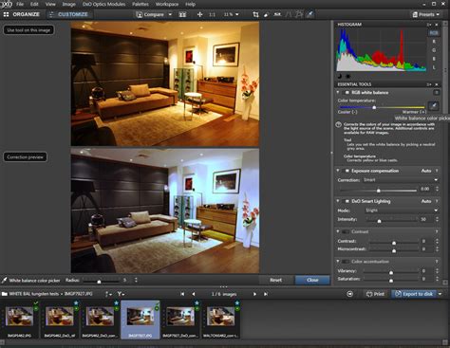Click the white balance color picker beside Color temperature
Screen dimensions: 450x348
point(434,105)
